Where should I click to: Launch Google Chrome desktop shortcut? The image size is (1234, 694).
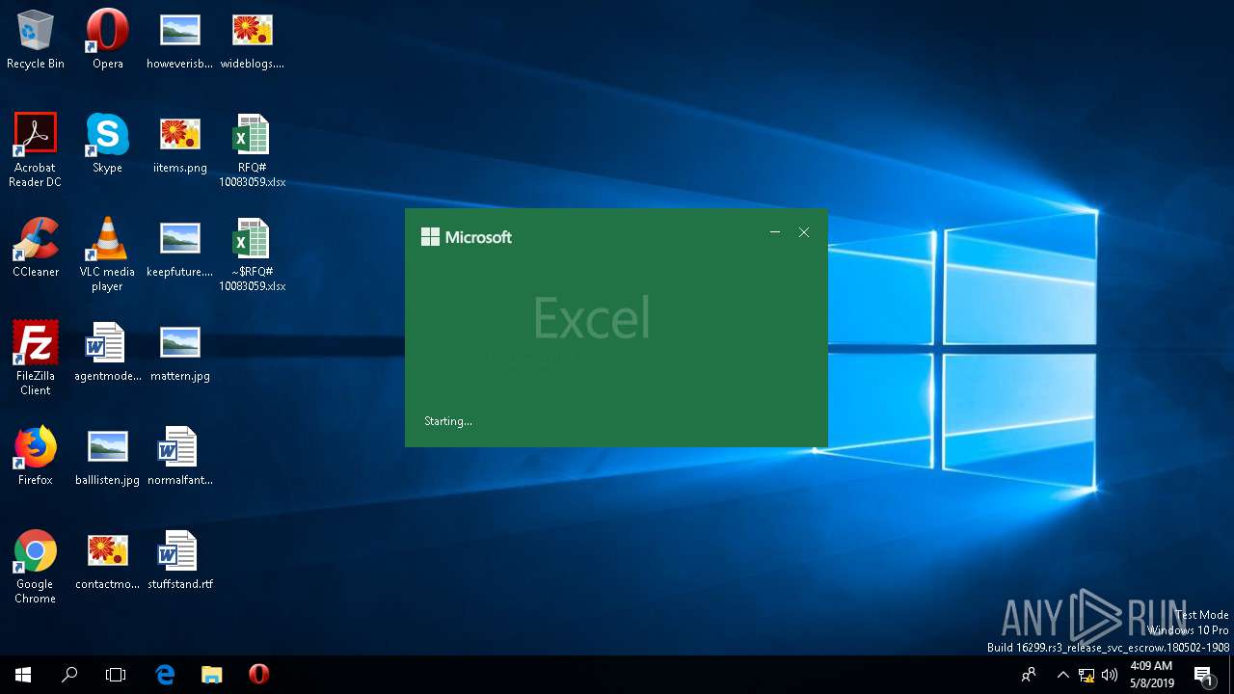point(36,567)
